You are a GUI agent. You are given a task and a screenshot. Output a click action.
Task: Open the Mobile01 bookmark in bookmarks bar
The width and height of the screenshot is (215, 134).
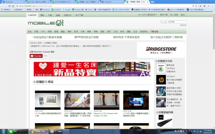pyautogui.click(x=56, y=10)
